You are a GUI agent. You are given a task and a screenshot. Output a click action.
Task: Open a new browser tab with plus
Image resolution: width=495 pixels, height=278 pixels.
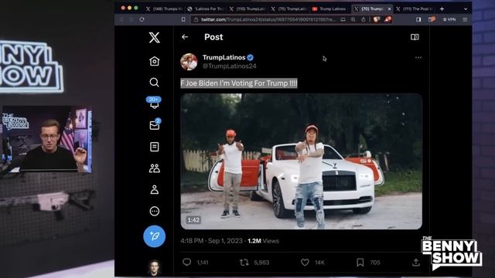[x=442, y=8]
